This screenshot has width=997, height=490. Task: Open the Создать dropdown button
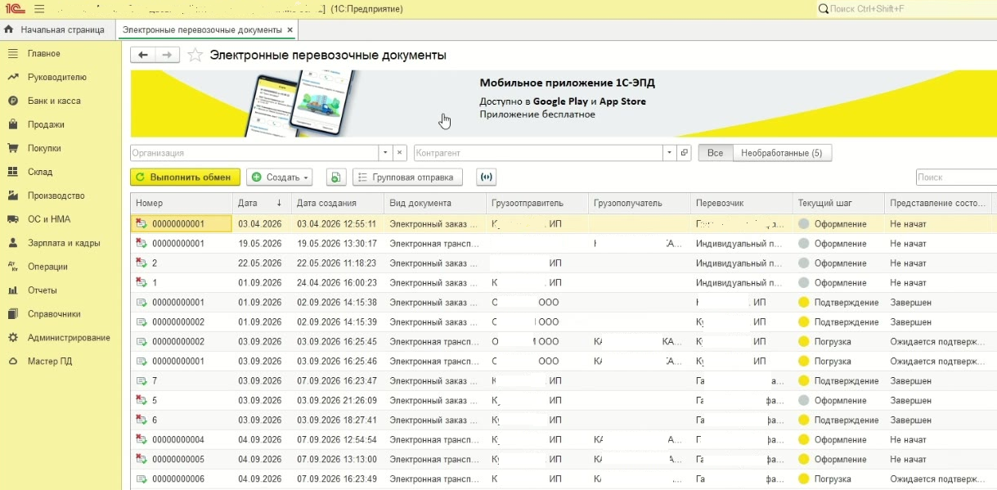tap(280, 177)
